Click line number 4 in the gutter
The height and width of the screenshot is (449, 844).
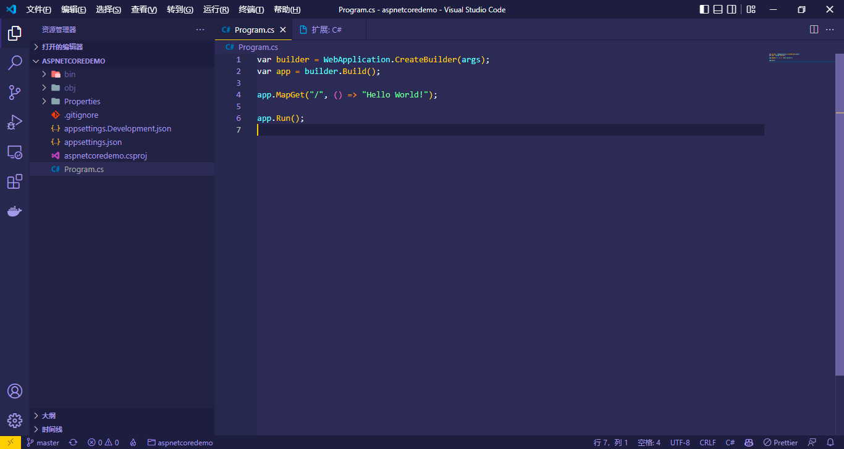pyautogui.click(x=238, y=95)
